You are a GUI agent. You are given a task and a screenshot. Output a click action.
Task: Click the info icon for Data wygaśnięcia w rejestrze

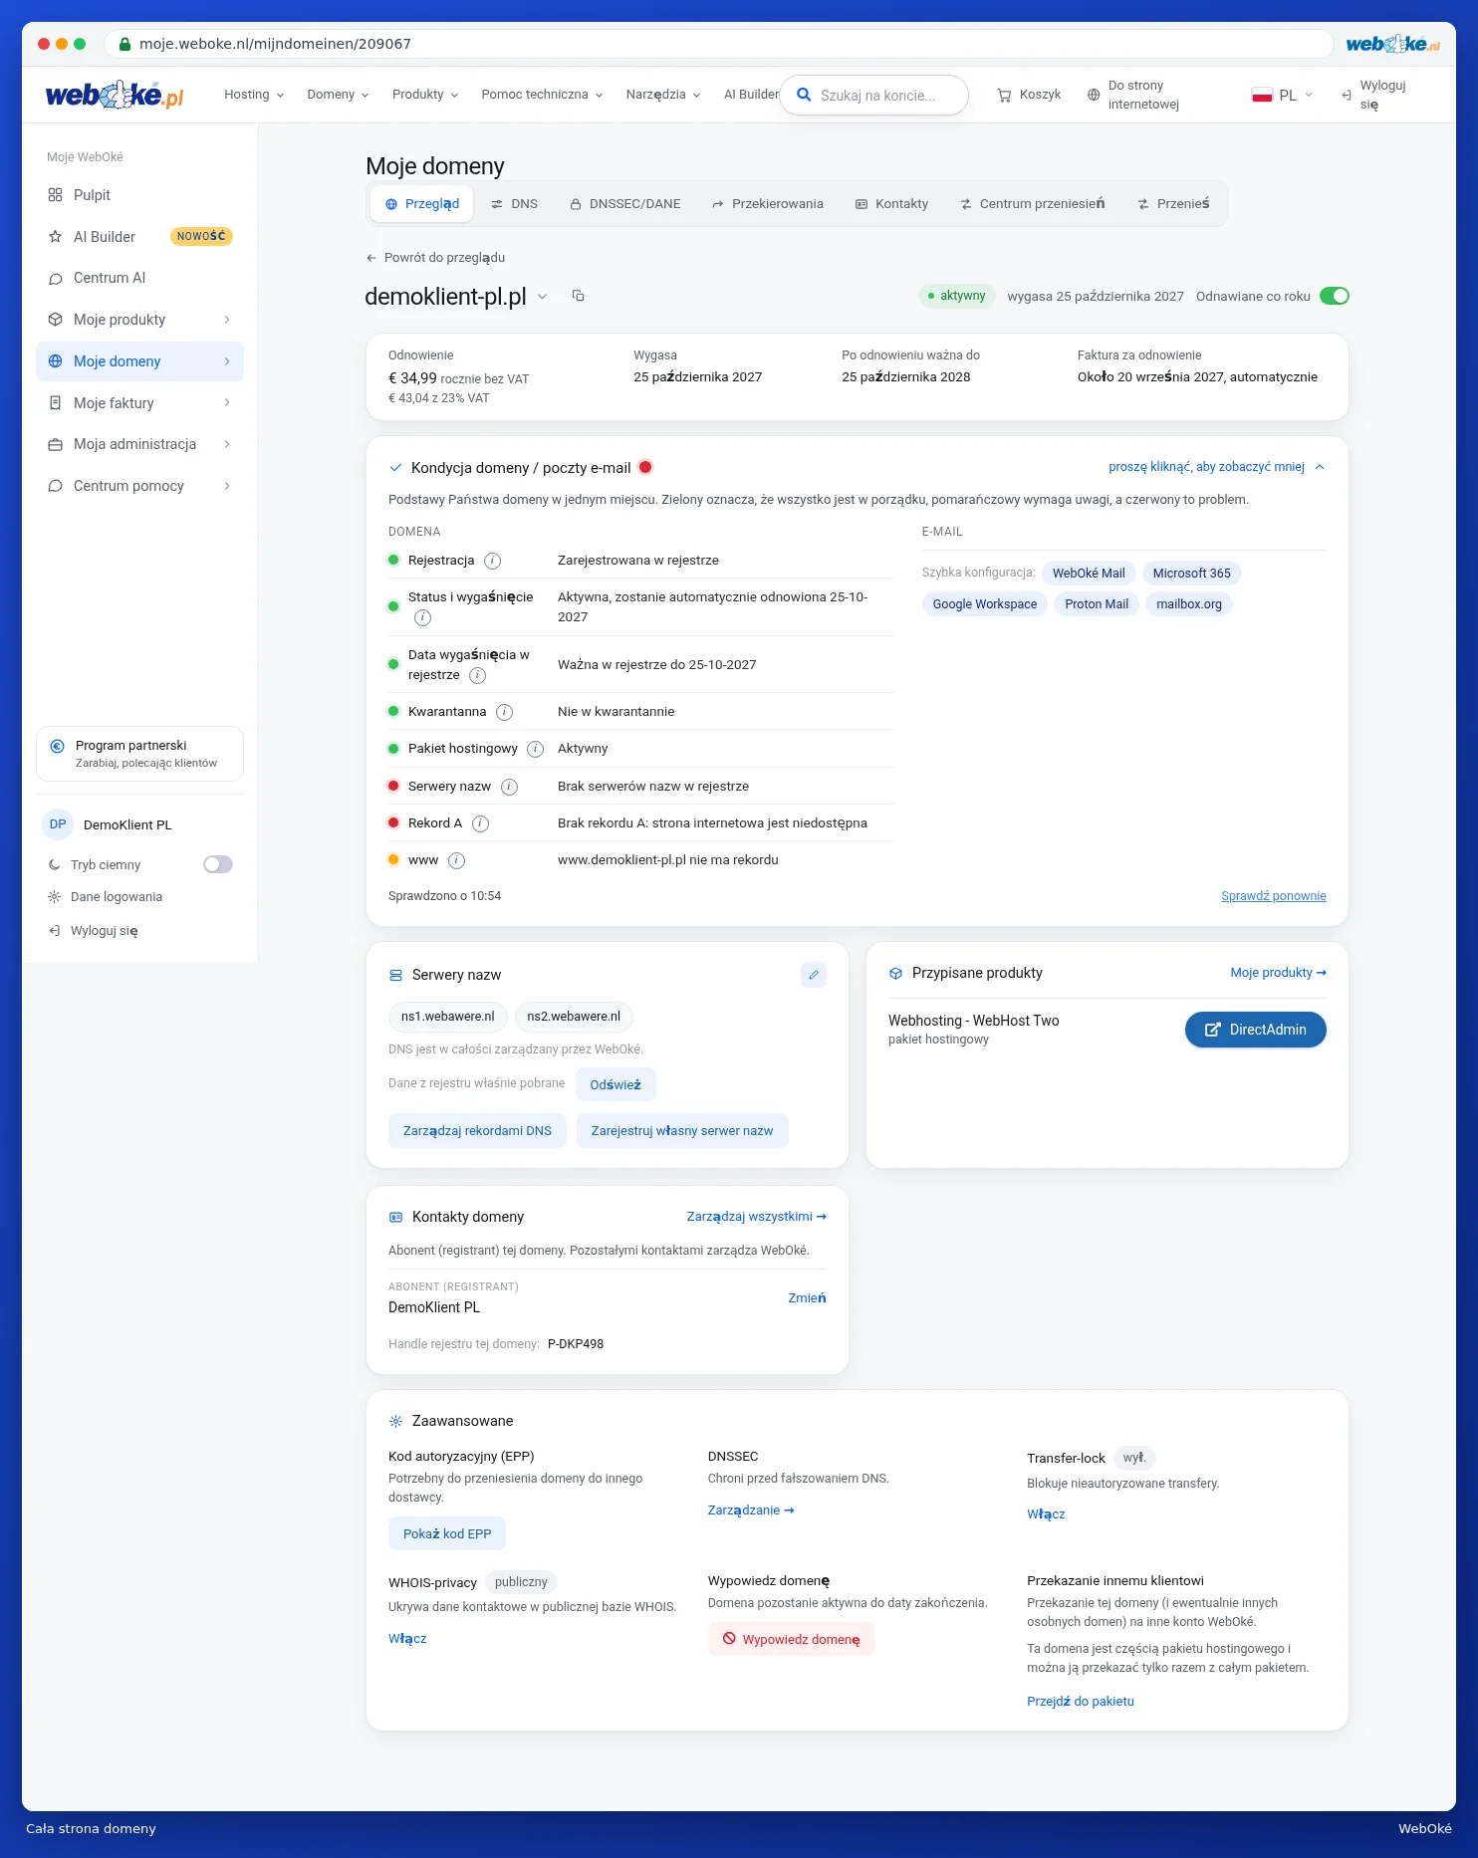(477, 675)
